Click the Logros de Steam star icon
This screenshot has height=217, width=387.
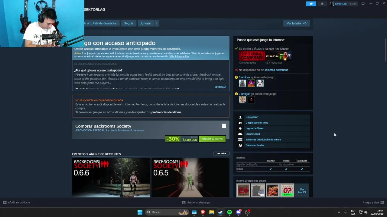coord(240,128)
